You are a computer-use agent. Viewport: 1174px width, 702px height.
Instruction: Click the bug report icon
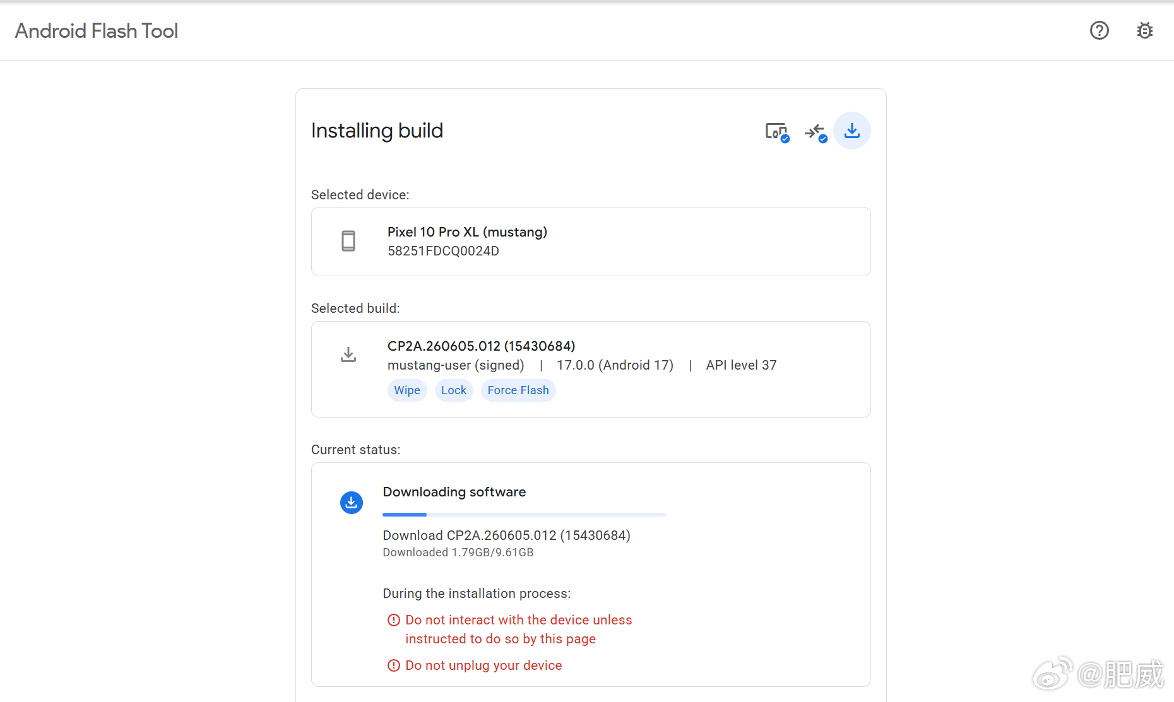click(x=1145, y=30)
